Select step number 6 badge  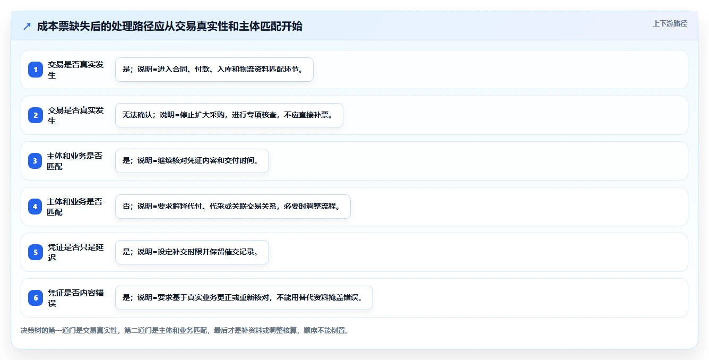[36, 298]
